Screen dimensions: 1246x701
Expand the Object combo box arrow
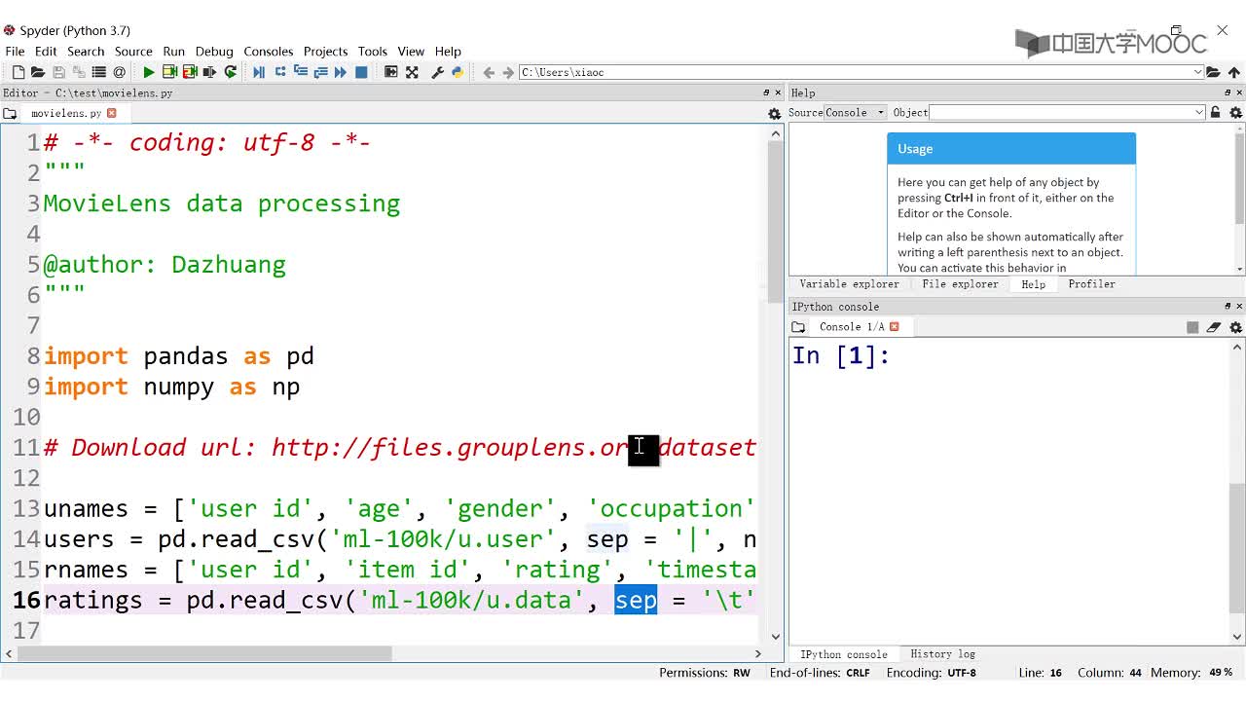[1199, 113]
